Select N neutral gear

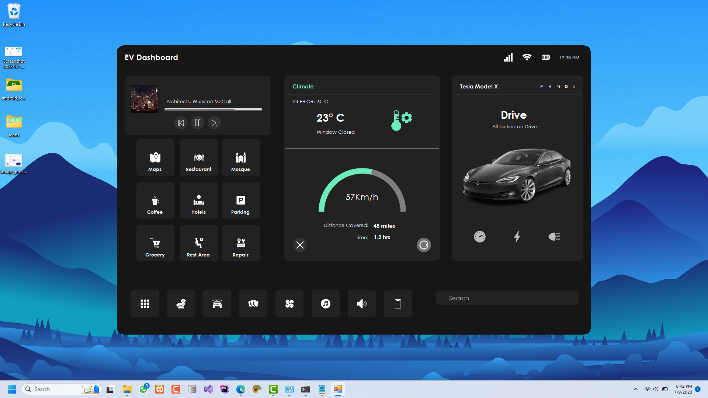pyautogui.click(x=558, y=87)
